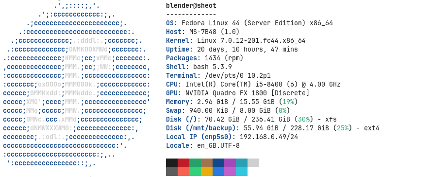Pick the light gray color swatch
447x177 pixels.
tap(253, 163)
